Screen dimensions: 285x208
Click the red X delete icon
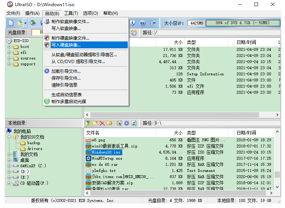(x=102, y=123)
